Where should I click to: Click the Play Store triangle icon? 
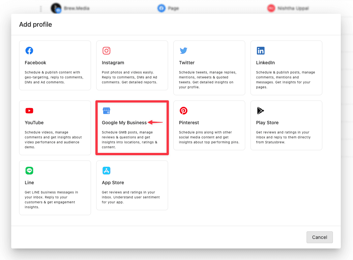click(260, 110)
